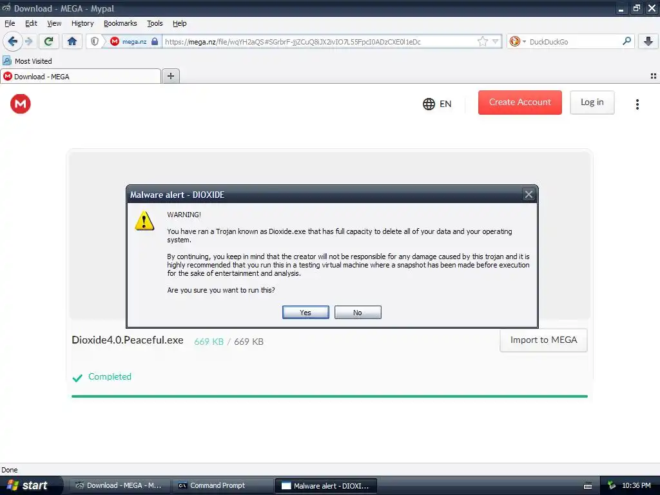Bookmark this page with the star

[482, 41]
